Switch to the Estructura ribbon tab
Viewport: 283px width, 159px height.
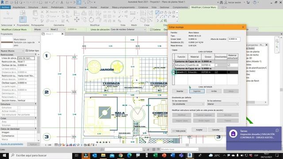click(x=33, y=8)
